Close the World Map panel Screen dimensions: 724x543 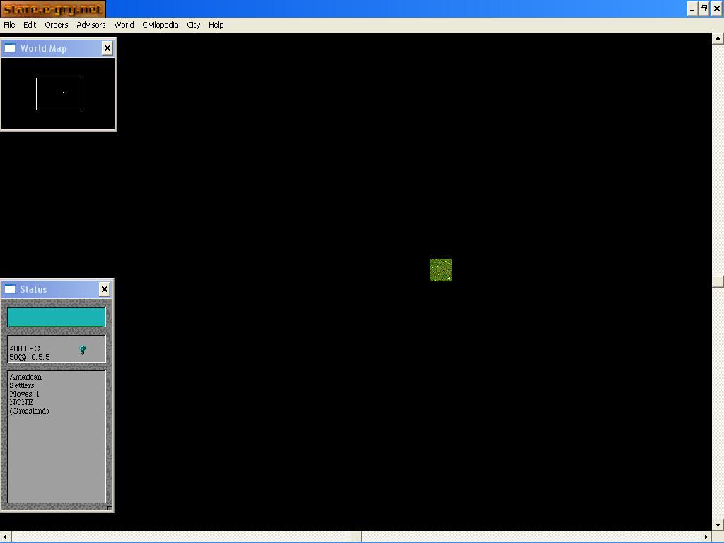click(107, 48)
